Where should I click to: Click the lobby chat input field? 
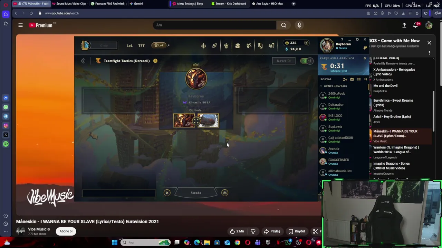point(119,194)
